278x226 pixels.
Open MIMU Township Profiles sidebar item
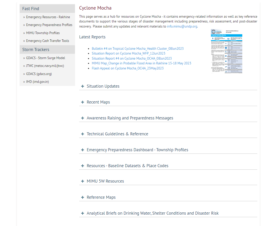pos(43,33)
